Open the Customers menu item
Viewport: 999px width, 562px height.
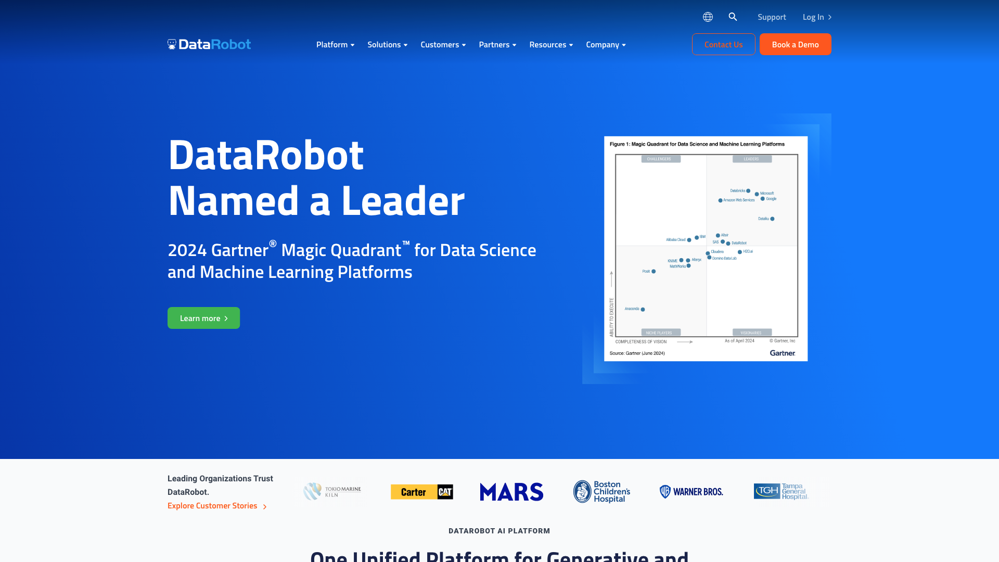tap(441, 44)
